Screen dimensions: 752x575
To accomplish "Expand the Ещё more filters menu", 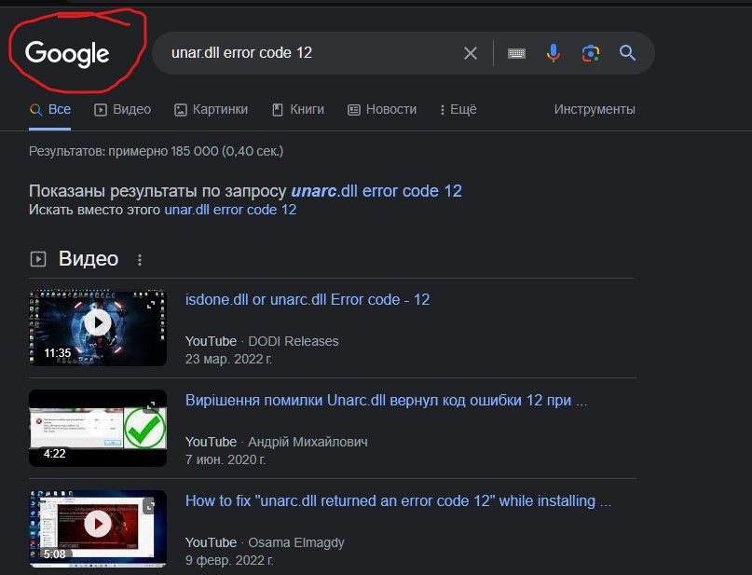I will (x=458, y=109).
